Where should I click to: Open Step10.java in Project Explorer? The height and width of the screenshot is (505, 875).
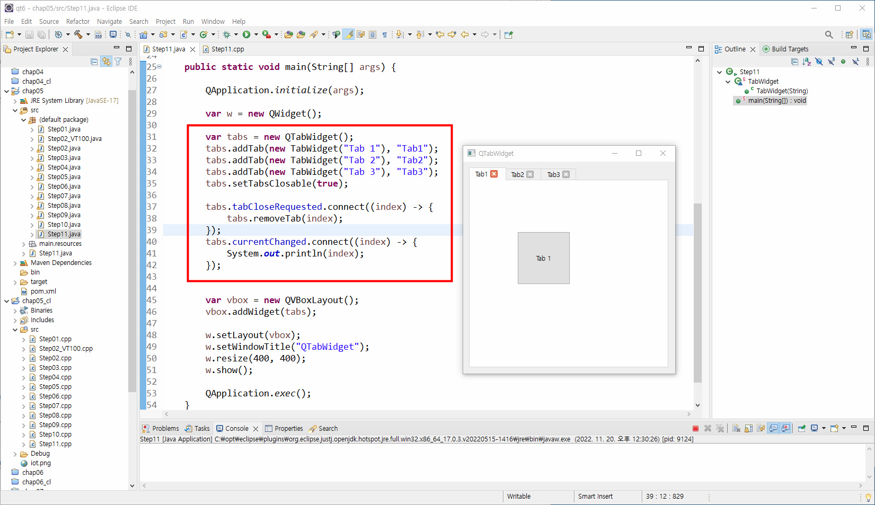tap(64, 225)
